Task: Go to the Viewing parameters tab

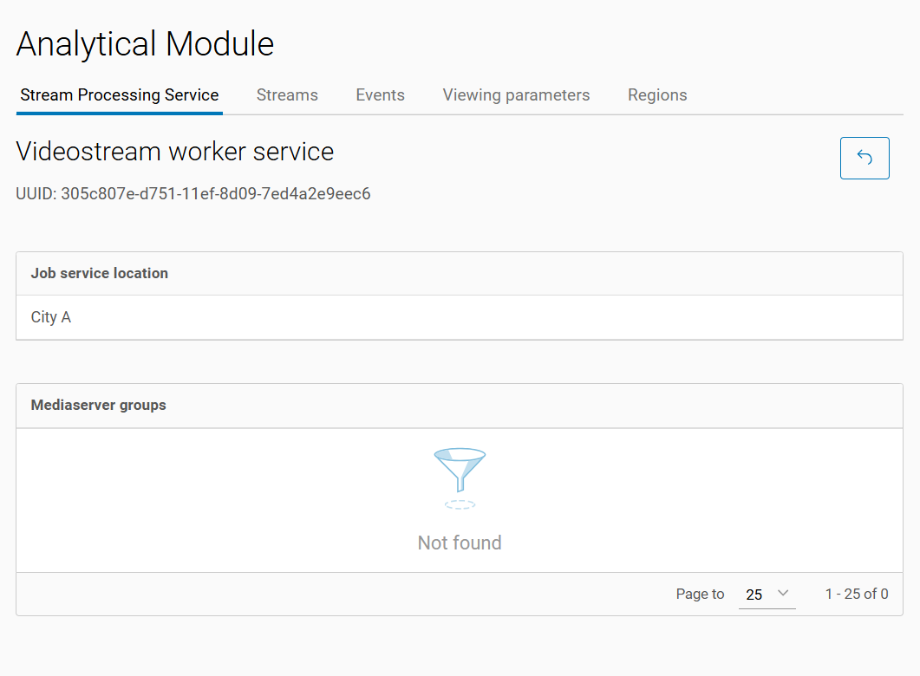Action: (516, 95)
